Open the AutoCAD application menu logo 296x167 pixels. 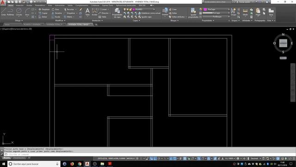[x=3, y=2]
